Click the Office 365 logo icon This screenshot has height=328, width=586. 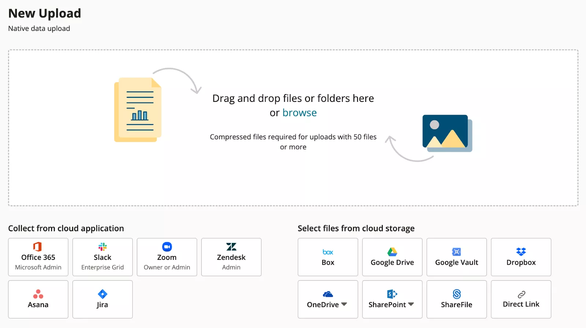coord(38,247)
